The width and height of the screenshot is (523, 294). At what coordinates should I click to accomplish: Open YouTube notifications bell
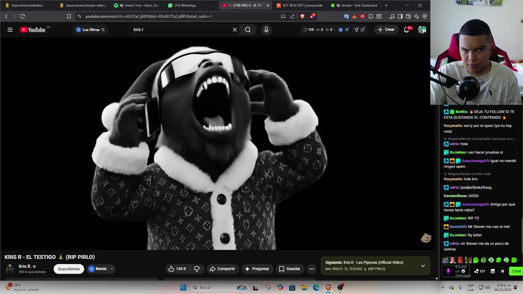point(407,29)
